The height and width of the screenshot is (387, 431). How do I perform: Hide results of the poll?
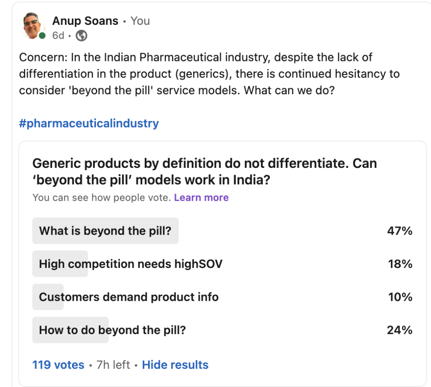175,365
